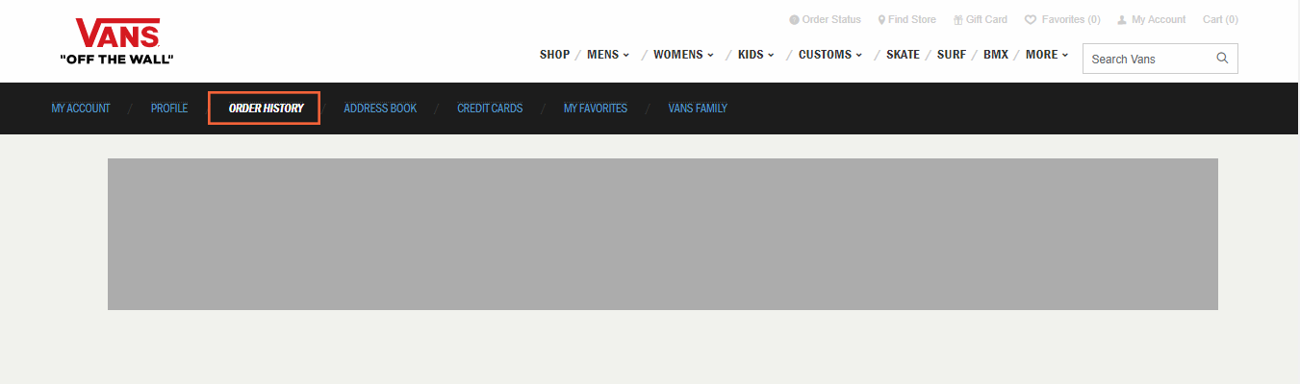Open the Shop menu item

coord(554,55)
